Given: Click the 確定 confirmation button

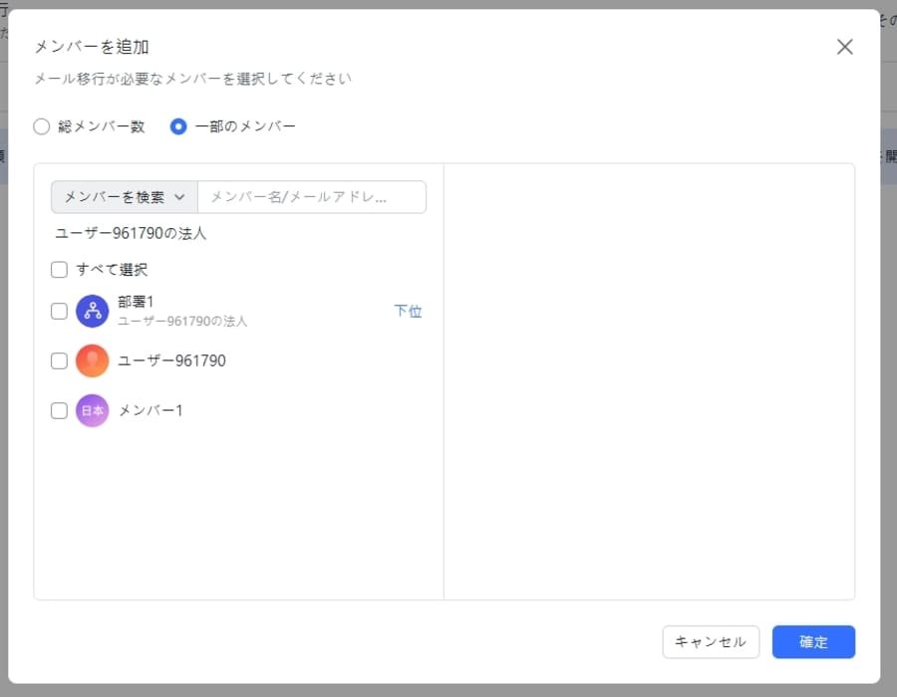Looking at the screenshot, I should point(813,642).
